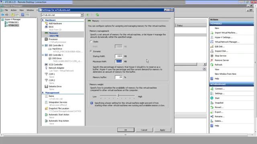Image resolution: width=257 pixels, height=144 pixels.
Task: Open the virtual machine name dropdown
Action: click(x=82, y=15)
